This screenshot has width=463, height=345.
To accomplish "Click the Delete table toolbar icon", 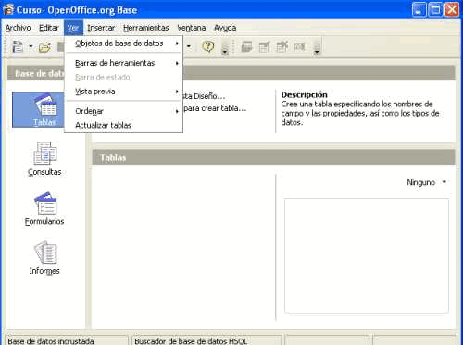I will tap(282, 47).
